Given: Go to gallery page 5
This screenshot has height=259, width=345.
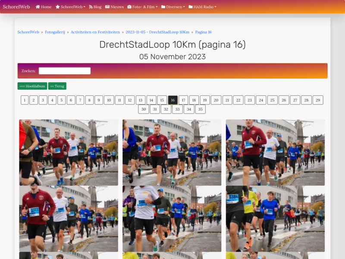Looking at the screenshot, I should [x=62, y=100].
